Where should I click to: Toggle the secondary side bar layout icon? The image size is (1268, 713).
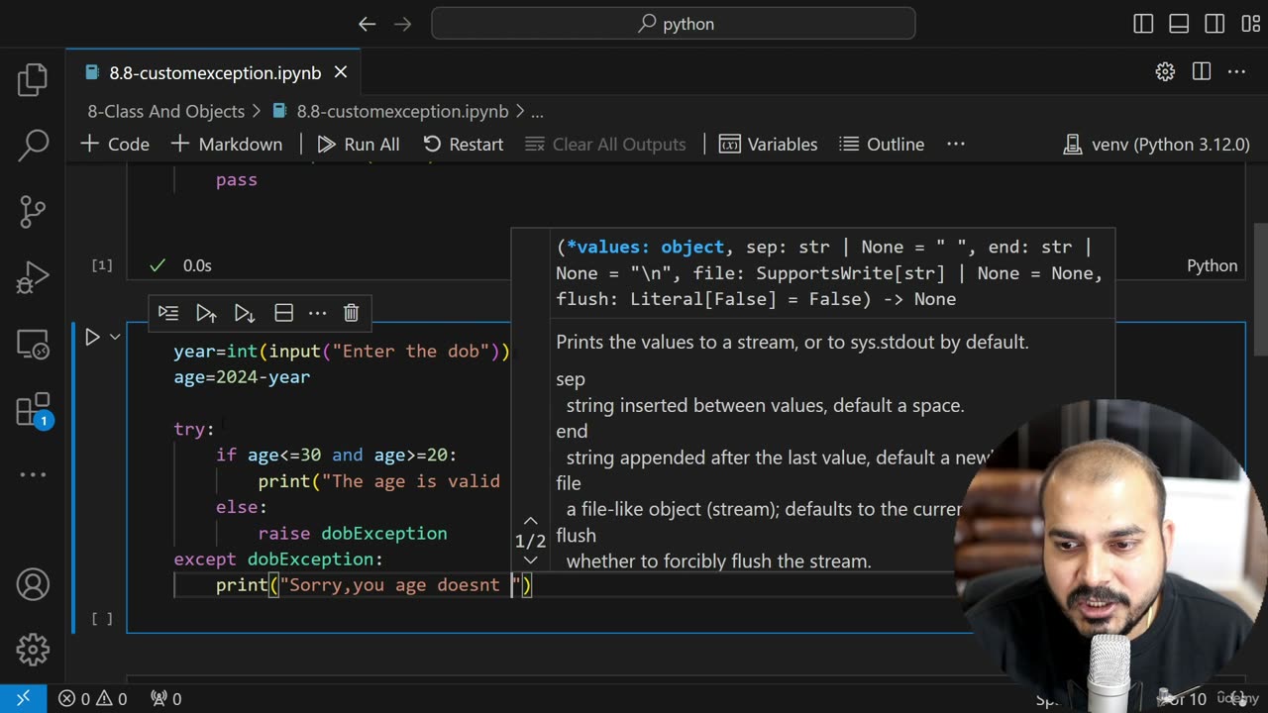[x=1215, y=24]
